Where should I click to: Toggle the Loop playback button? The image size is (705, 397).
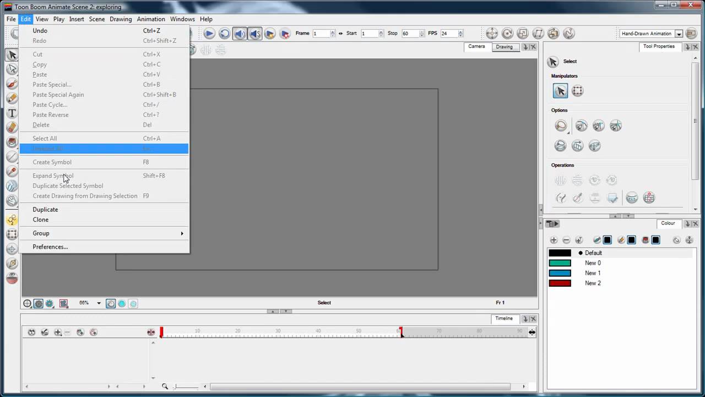tap(224, 34)
